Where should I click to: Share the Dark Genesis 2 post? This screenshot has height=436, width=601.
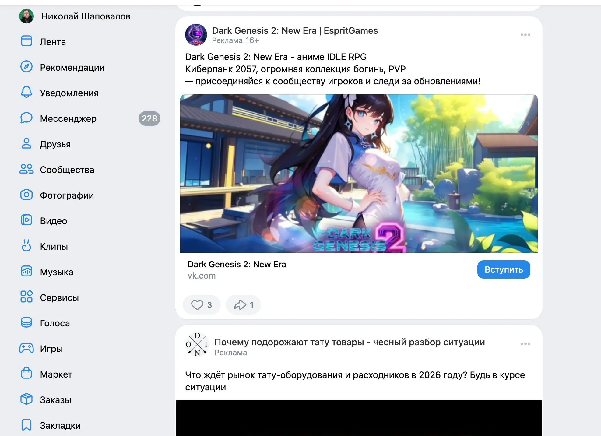[243, 305]
